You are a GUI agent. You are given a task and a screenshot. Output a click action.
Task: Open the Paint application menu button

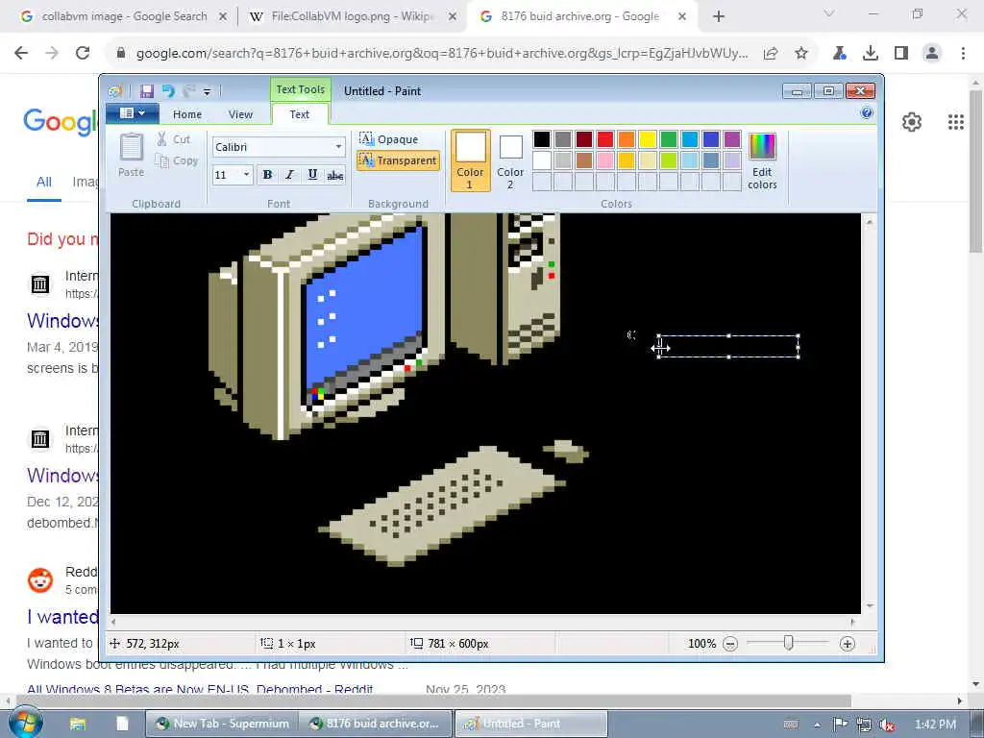point(132,113)
